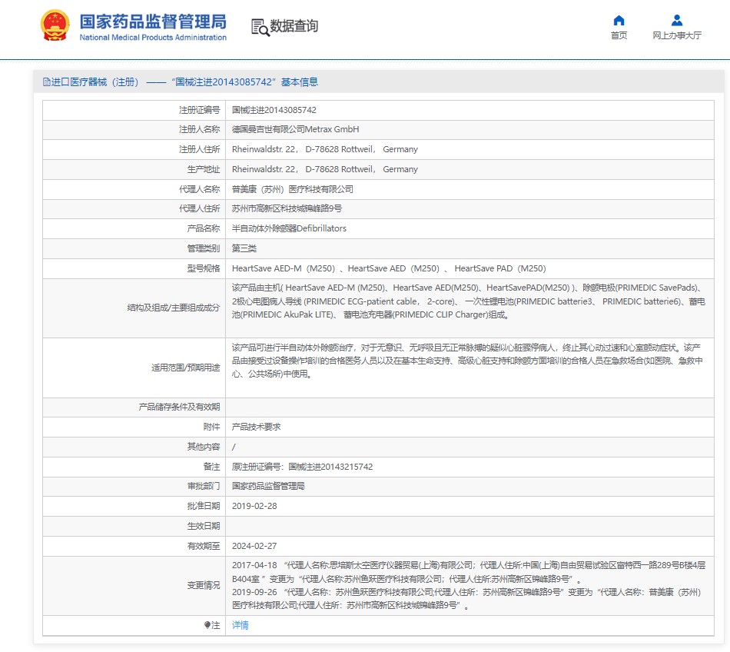Select the approving department value 国家药品监督管理局
The height and width of the screenshot is (652, 730).
pos(268,486)
